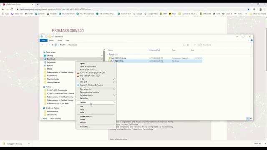Switch to large icons view icon
Image resolution: width=267 pixels, height=150 pixels.
[x=251, y=118]
